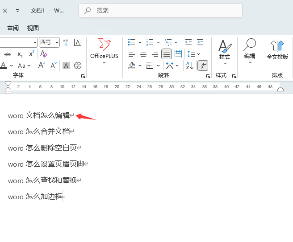This screenshot has width=293, height=242.
Task: Open the phonetic guide (wén) tool
Action: click(66, 42)
